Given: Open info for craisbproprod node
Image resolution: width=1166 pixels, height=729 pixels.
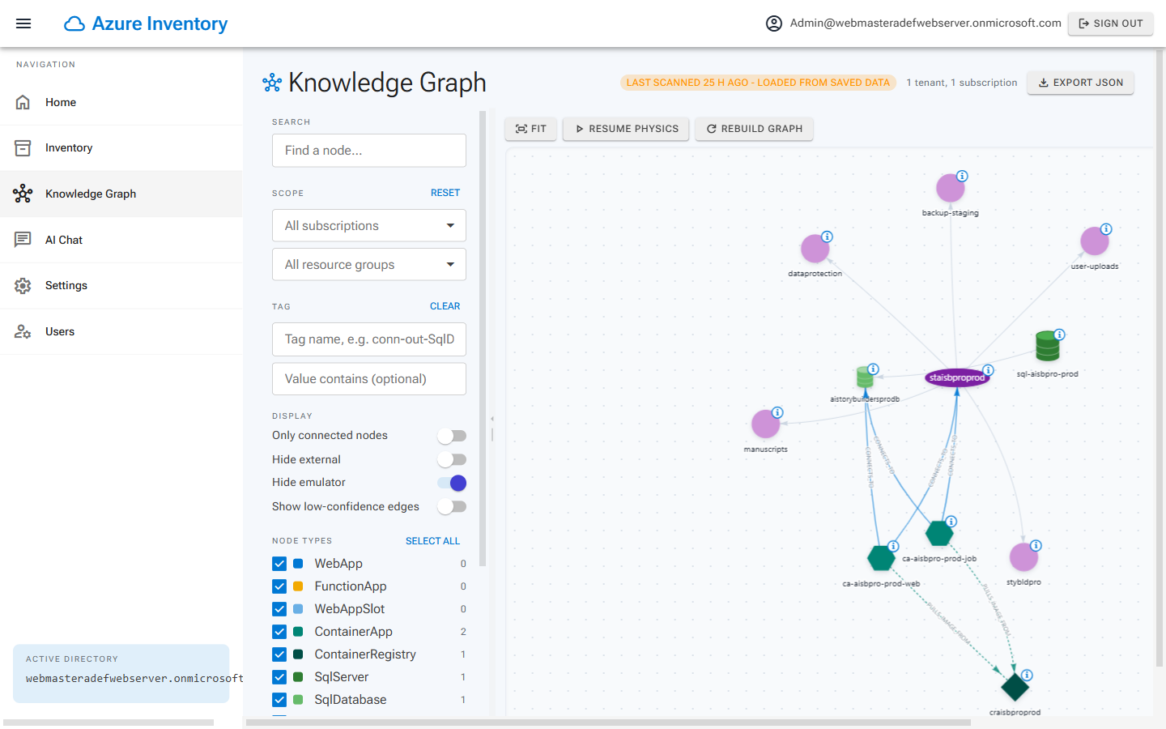Looking at the screenshot, I should 1027,675.
